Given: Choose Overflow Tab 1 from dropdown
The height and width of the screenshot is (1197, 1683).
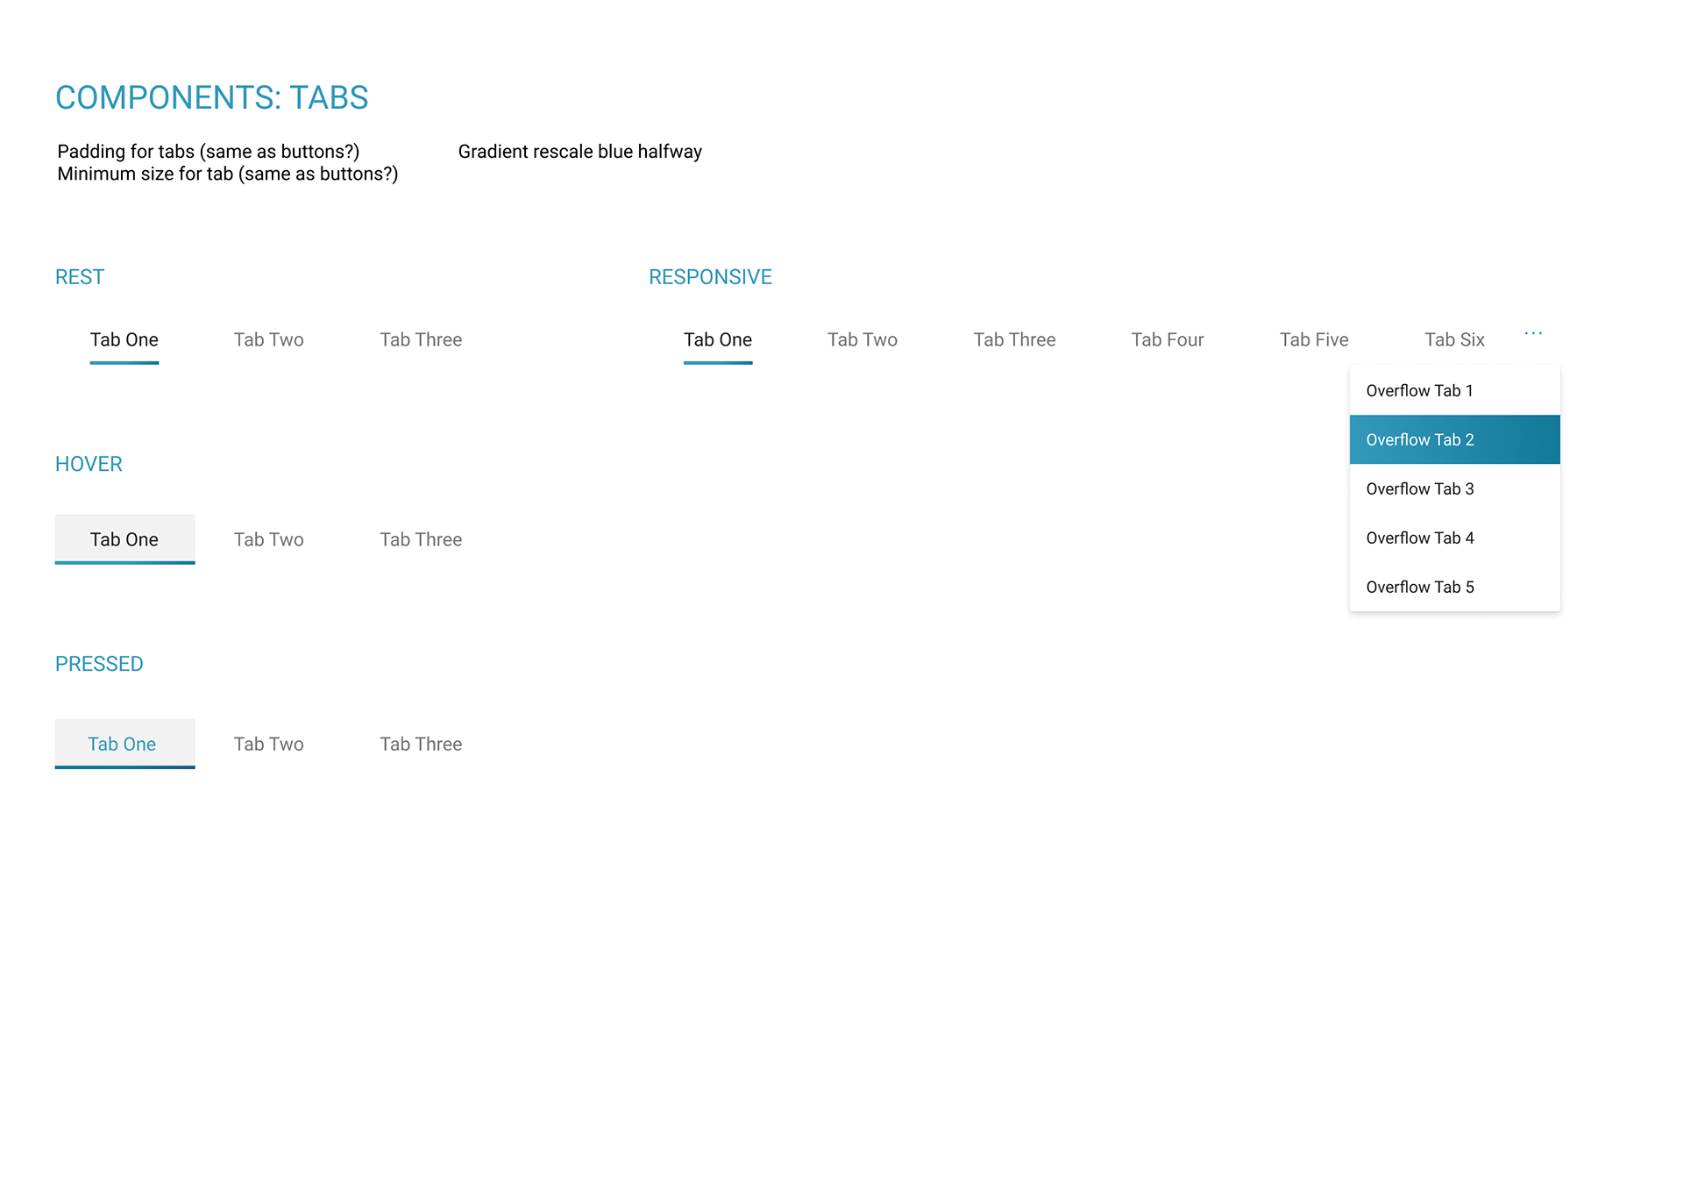Looking at the screenshot, I should tap(1455, 390).
